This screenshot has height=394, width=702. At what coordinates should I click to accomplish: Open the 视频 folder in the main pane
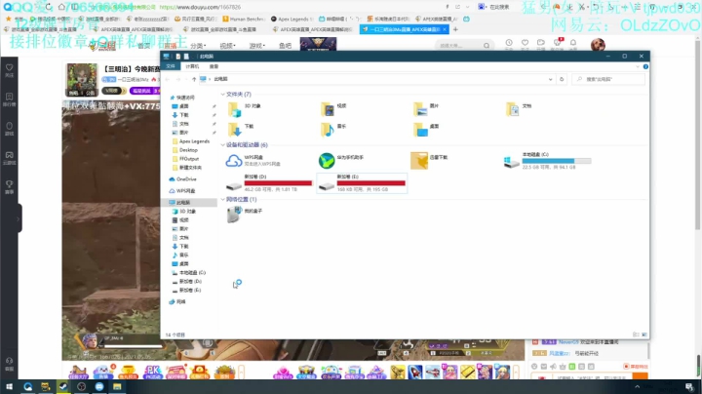click(x=333, y=108)
